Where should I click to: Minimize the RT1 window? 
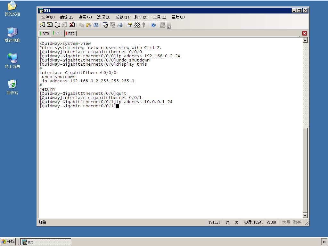(x=294, y=11)
